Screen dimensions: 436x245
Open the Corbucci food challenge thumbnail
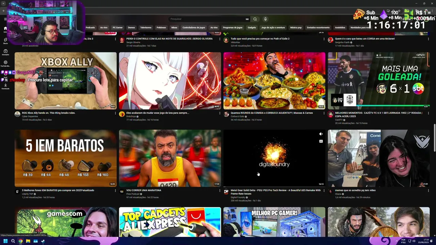coord(274,81)
